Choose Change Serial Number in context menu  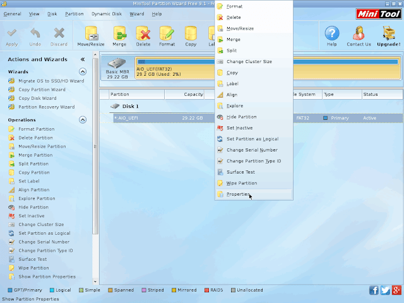[x=254, y=150]
